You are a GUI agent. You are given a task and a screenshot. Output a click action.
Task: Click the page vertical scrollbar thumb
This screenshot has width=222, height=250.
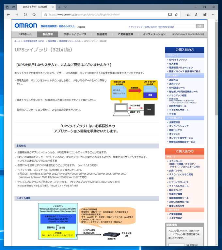click(216, 69)
